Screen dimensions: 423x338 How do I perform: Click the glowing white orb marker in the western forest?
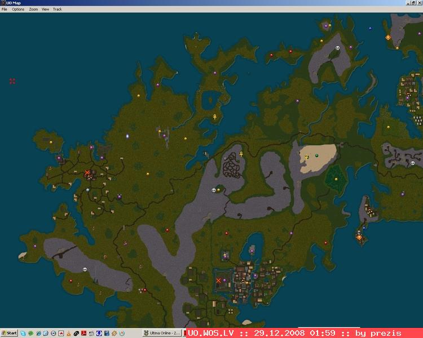point(127,136)
